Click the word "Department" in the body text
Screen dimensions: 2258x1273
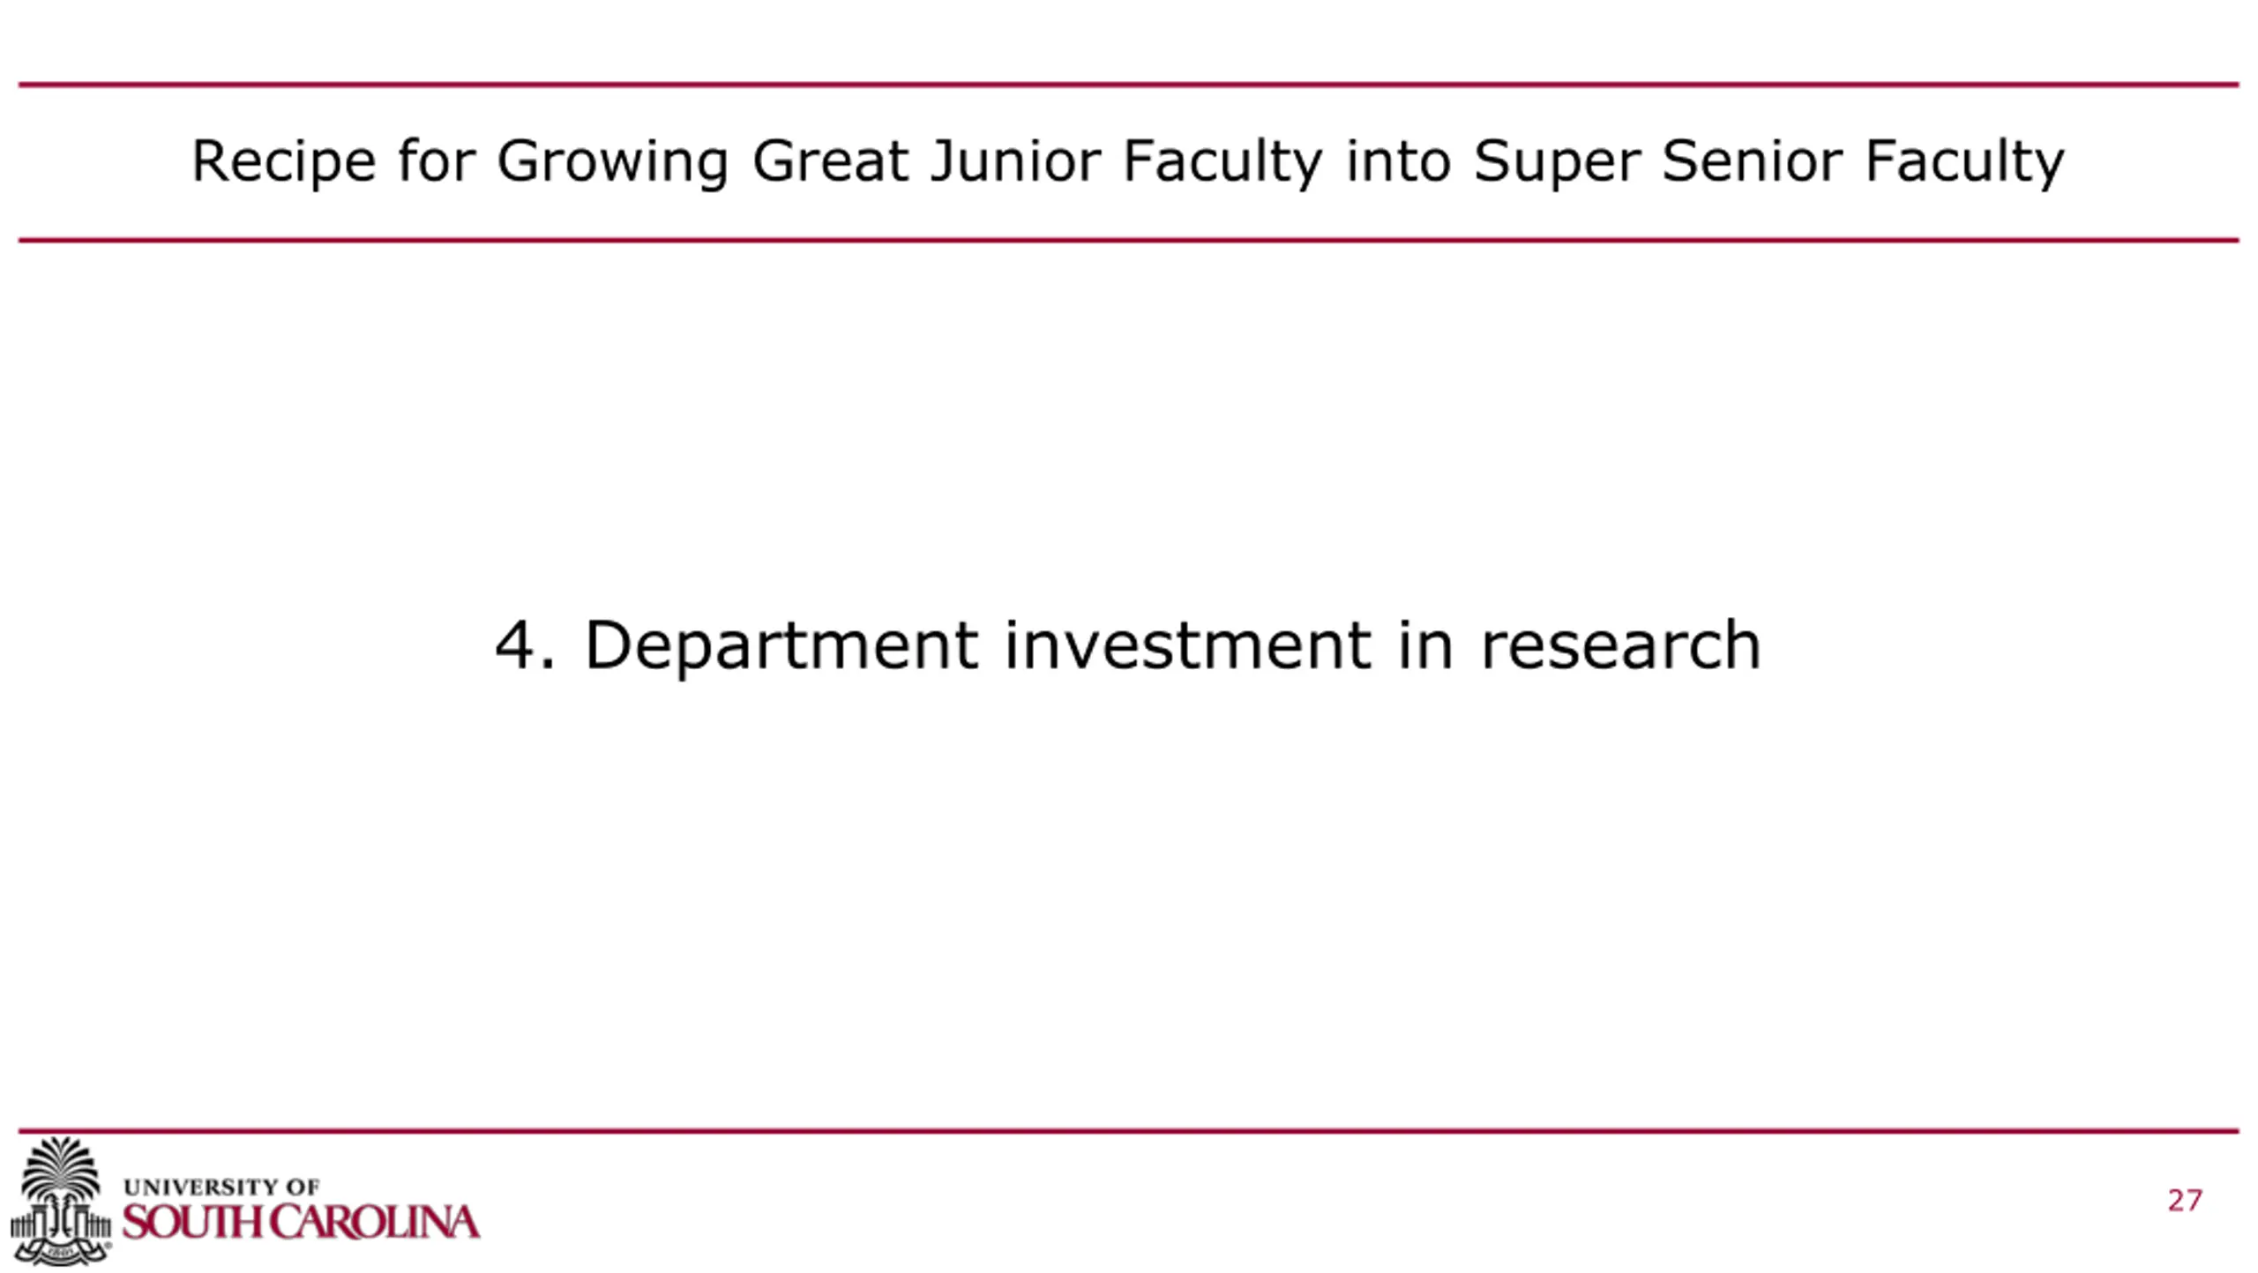(781, 647)
